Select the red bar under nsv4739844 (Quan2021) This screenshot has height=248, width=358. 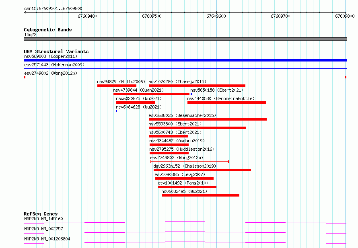point(151,94)
